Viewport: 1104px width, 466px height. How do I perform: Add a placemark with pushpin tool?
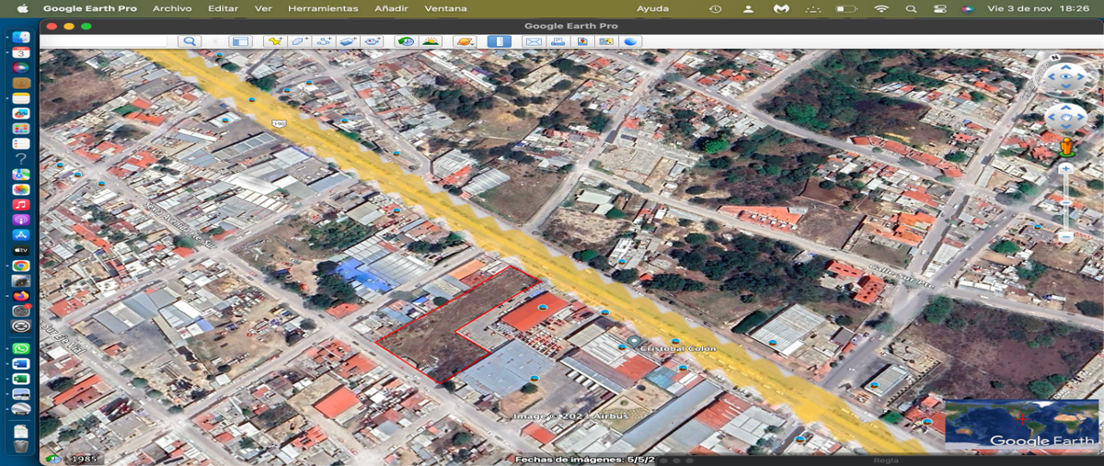tap(274, 41)
